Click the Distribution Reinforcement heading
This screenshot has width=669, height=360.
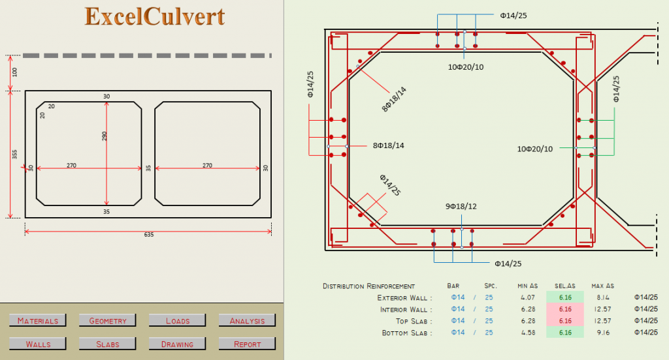[368, 286]
